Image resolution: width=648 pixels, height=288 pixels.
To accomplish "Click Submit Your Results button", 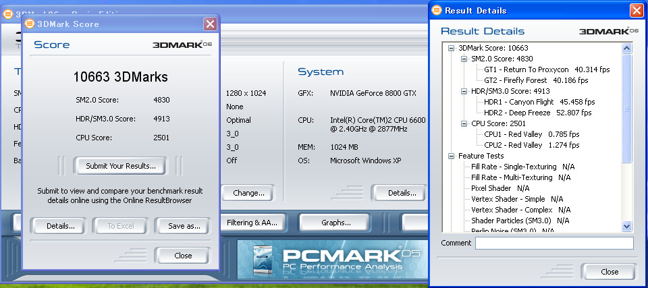I will pyautogui.click(x=121, y=166).
